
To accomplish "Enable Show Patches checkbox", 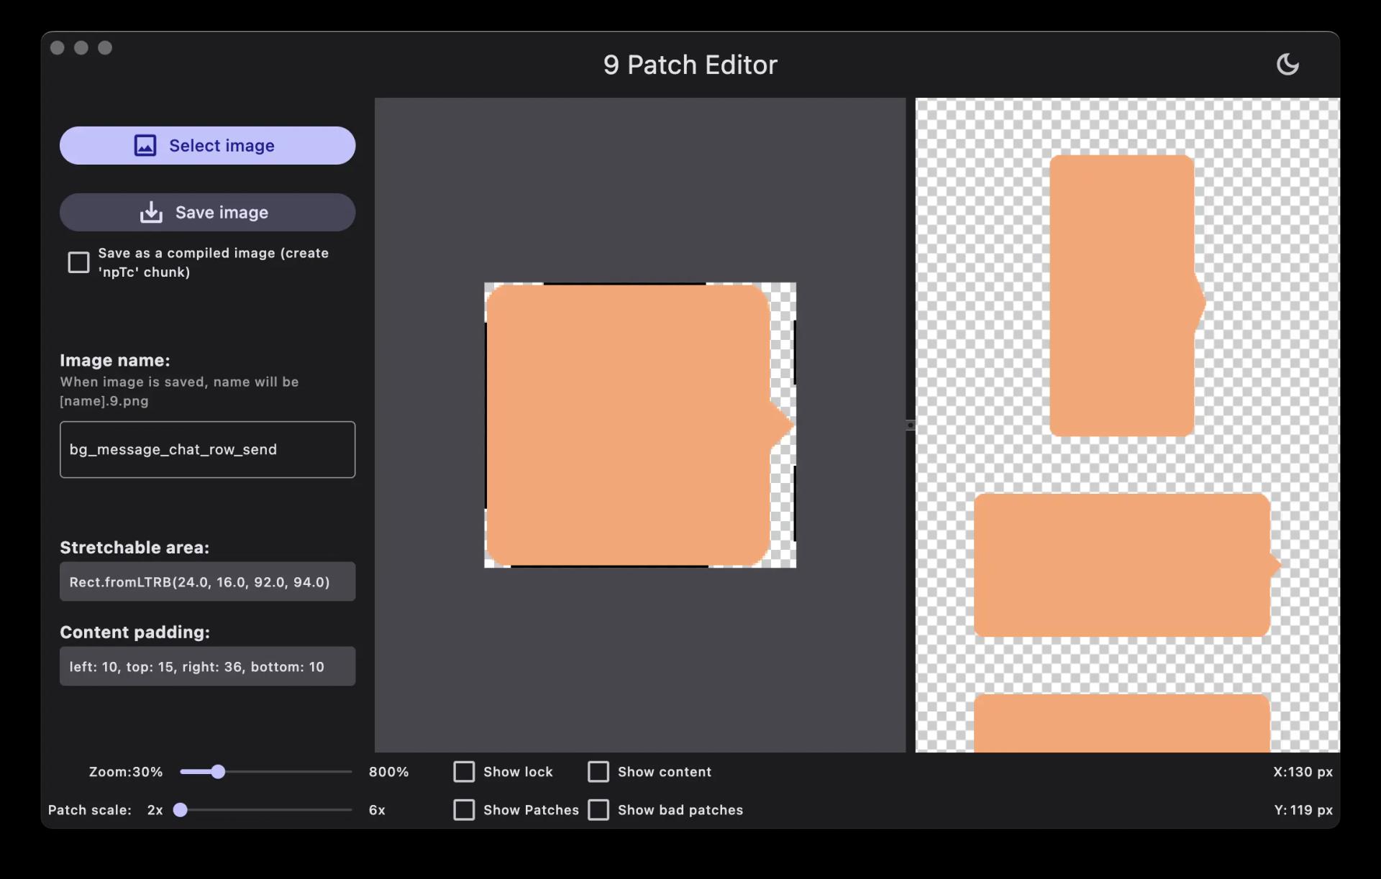I will (464, 809).
